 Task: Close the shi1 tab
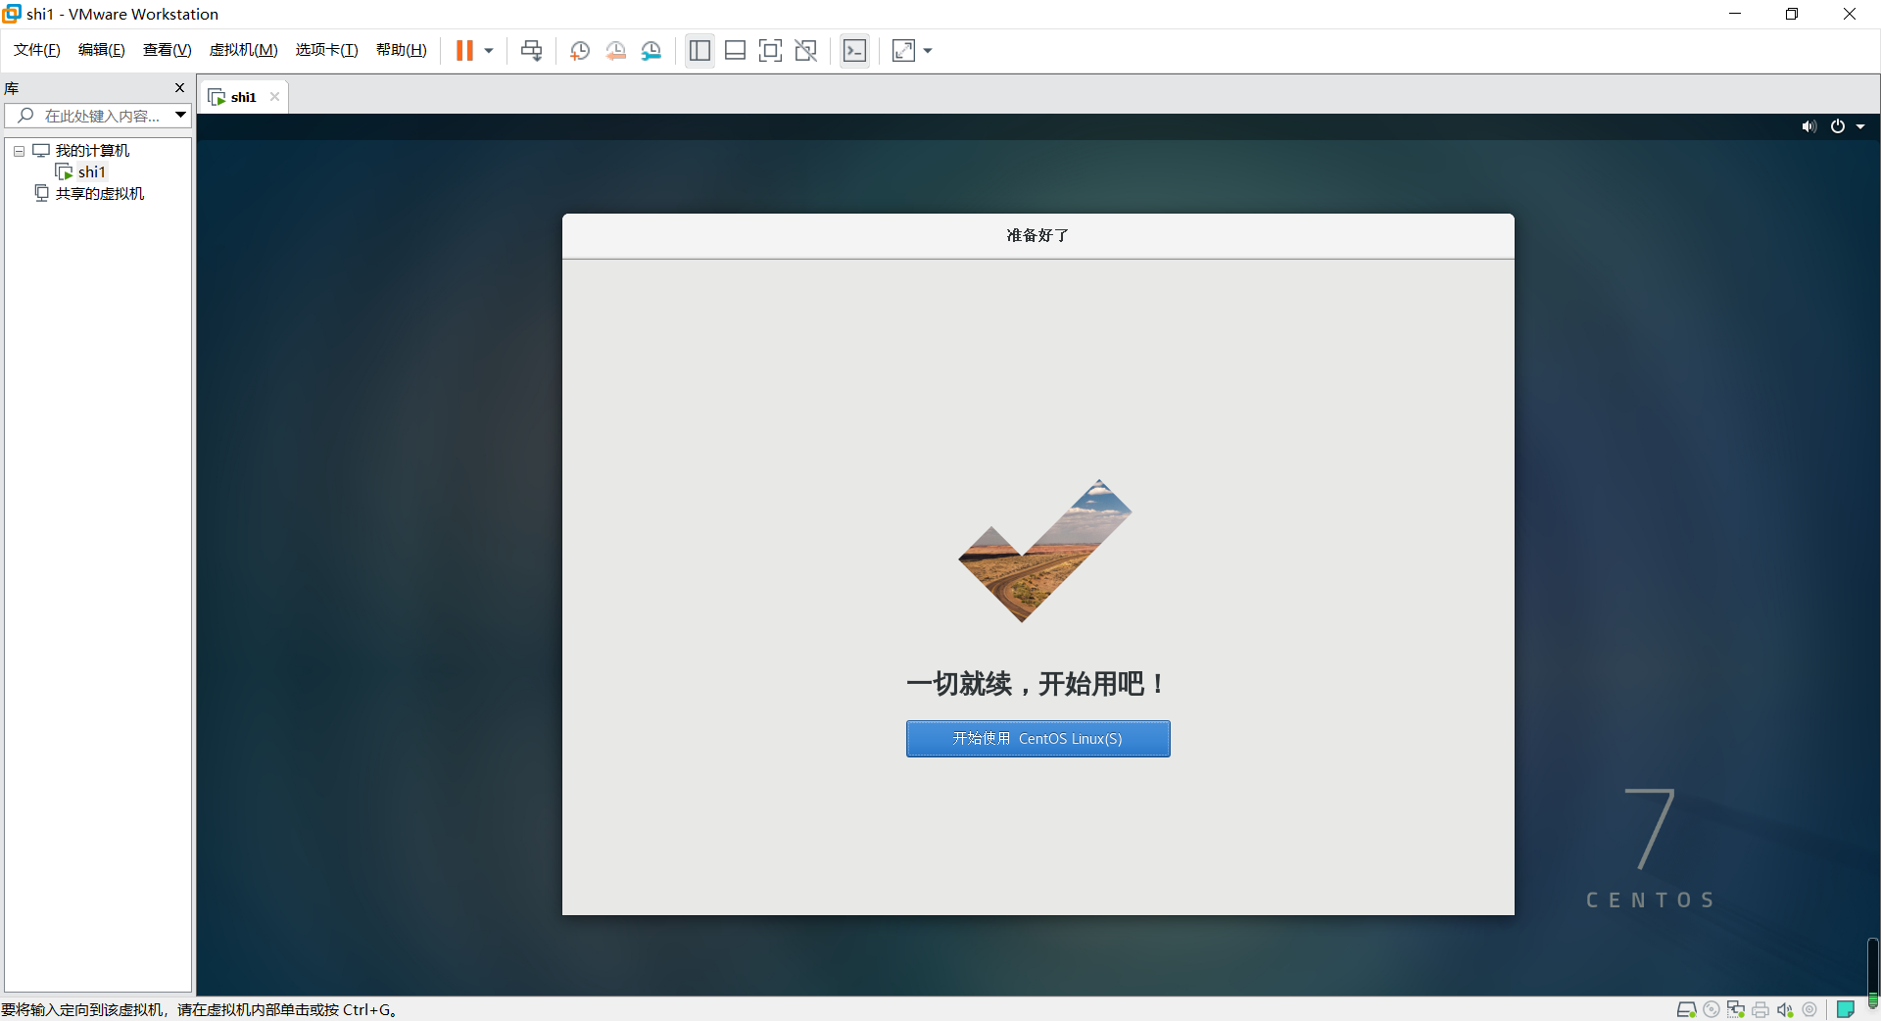[x=274, y=97]
